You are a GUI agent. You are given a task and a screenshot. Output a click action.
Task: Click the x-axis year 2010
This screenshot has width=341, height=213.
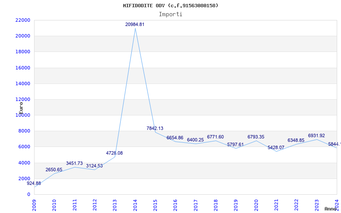click(x=55, y=205)
